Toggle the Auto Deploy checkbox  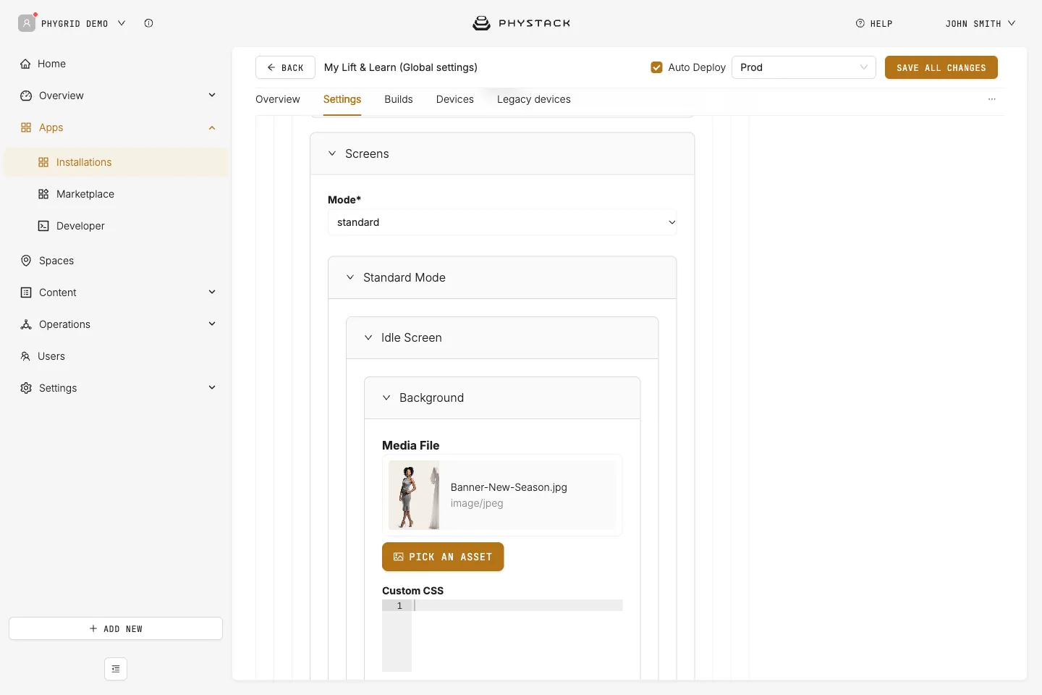tap(657, 67)
